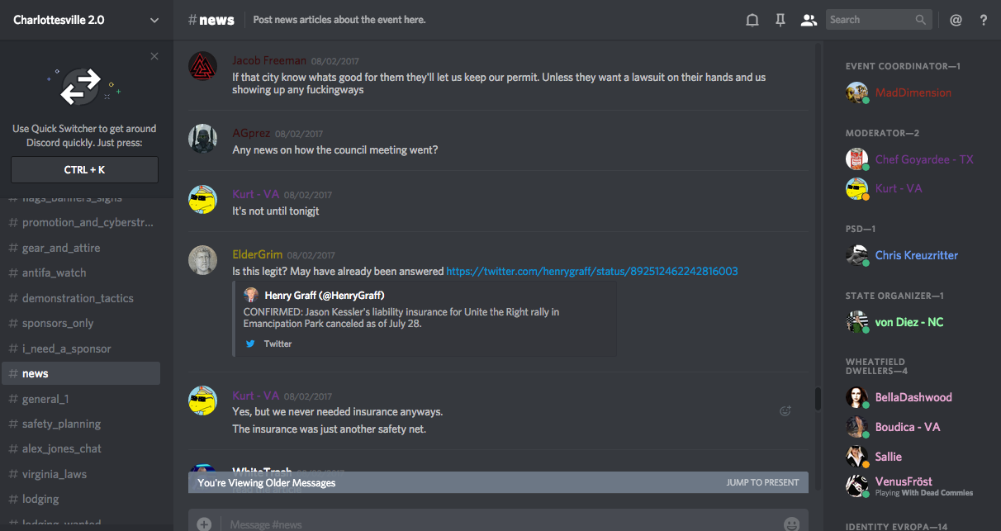Open Henry Graff twitter status link
Screen dimensions: 1001x531
pyautogui.click(x=591, y=271)
